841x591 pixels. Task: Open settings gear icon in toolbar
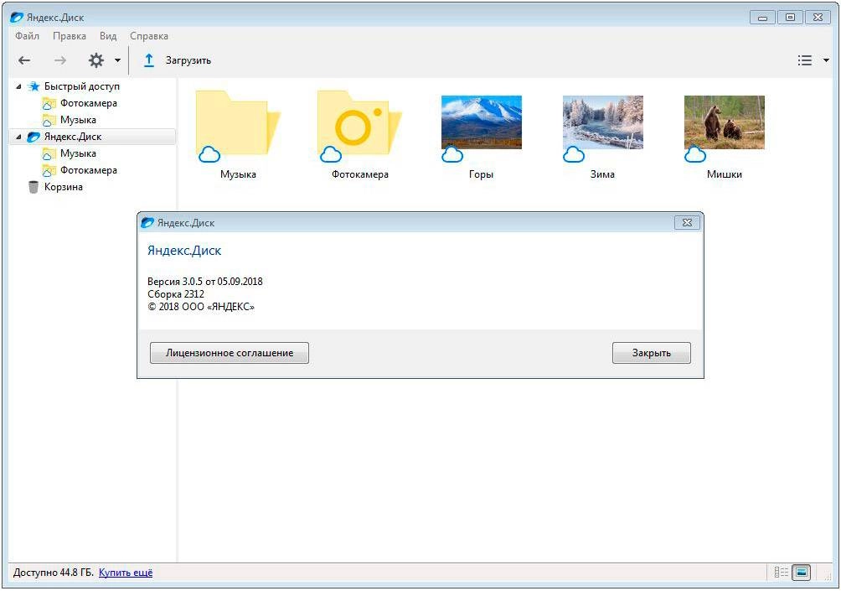[96, 60]
